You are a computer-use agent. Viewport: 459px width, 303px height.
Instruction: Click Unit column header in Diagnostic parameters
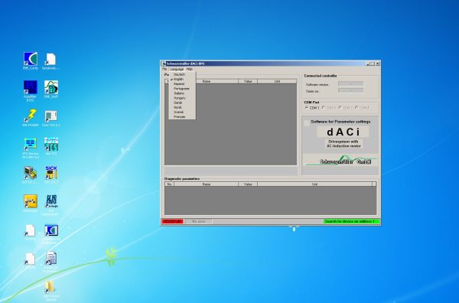[314, 184]
